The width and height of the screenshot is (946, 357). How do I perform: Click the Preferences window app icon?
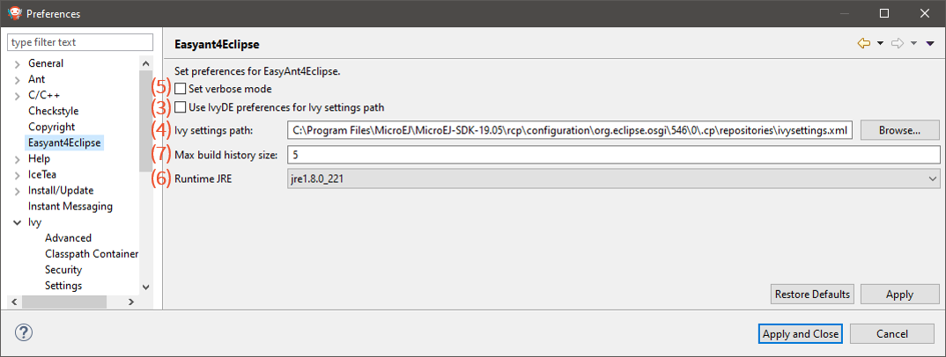[x=14, y=12]
